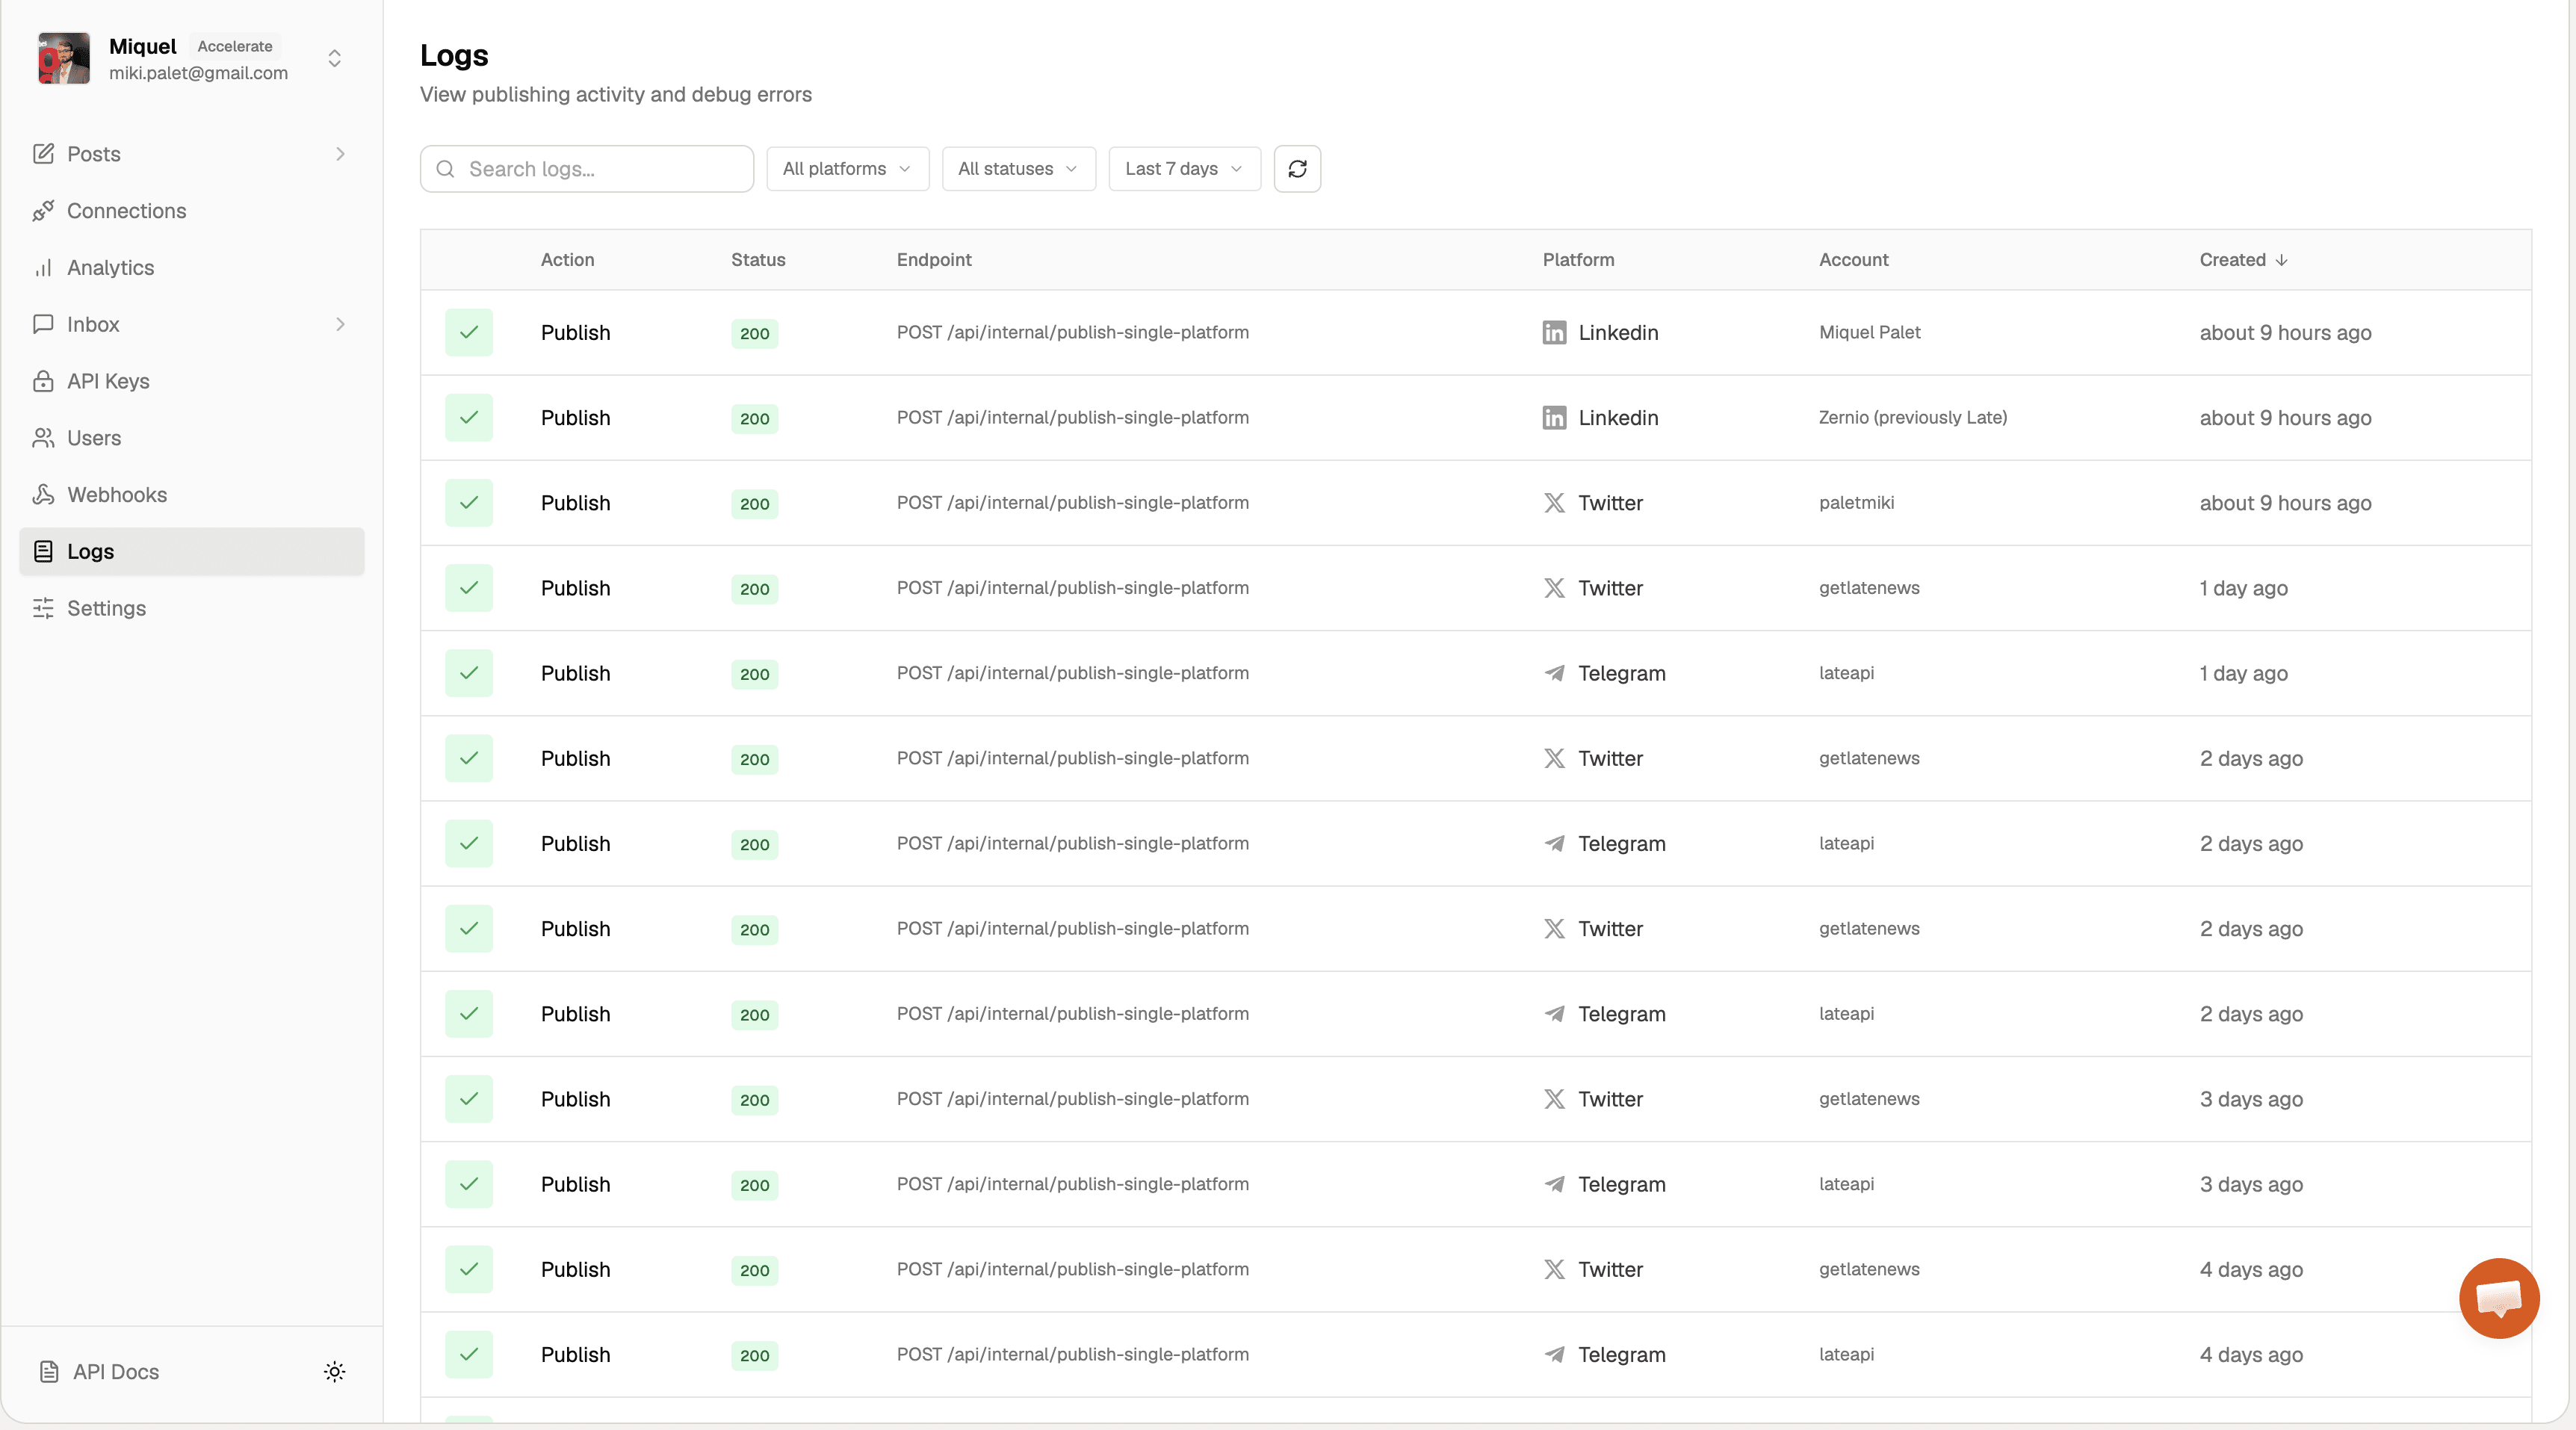Click the Search logs input field
The height and width of the screenshot is (1430, 2576).
[600, 169]
